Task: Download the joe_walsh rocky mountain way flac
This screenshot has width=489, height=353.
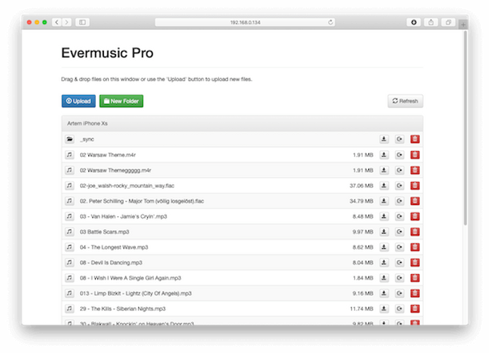Action: coord(384,185)
